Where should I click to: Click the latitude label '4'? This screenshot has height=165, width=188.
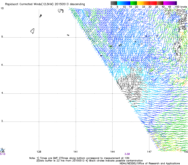point(2,93)
